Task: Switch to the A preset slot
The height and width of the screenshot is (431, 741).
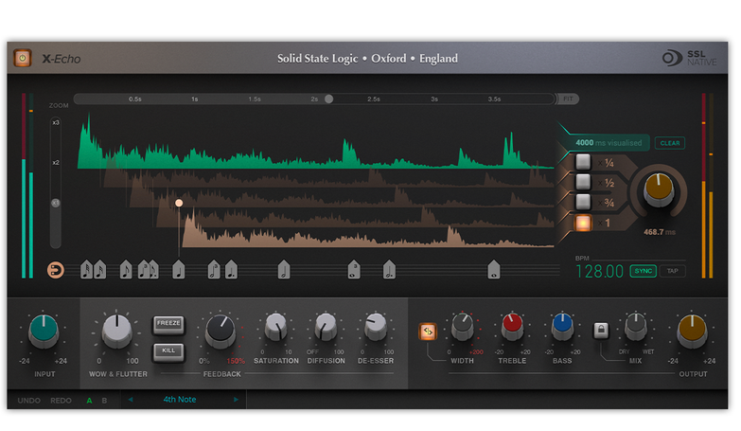Action: click(89, 401)
